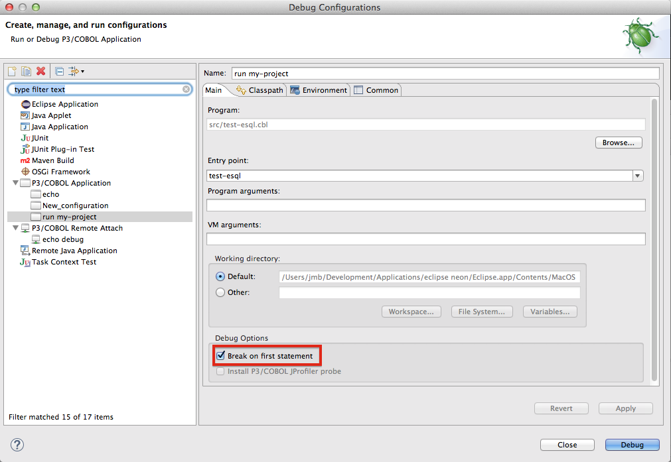The height and width of the screenshot is (462, 671).
Task: Click VM arguments text field
Action: (426, 239)
